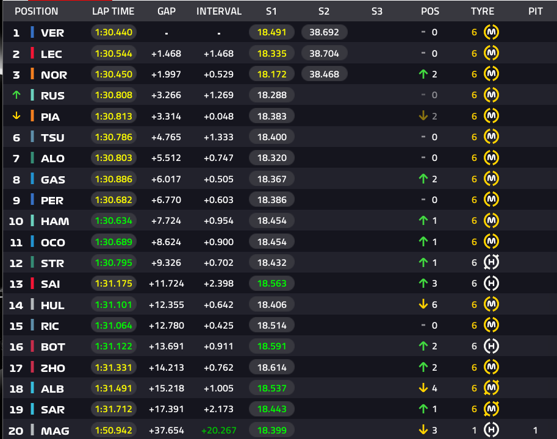Click the yellow down arrow beside PIA
The height and width of the screenshot is (439, 557).
point(16,116)
